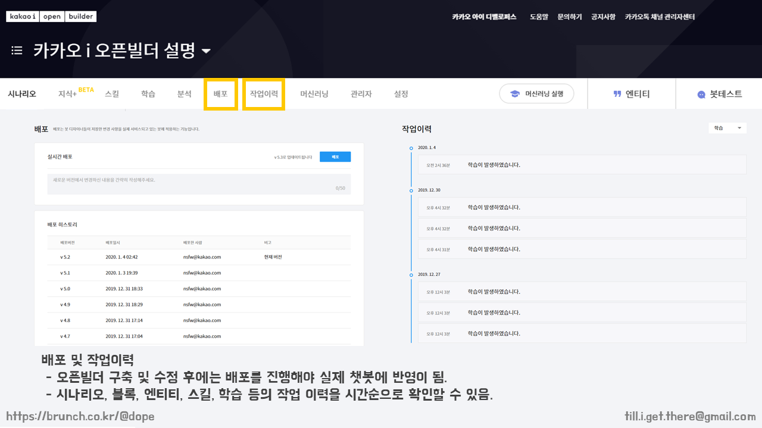Click the 비고 column header

pyautogui.click(x=268, y=243)
